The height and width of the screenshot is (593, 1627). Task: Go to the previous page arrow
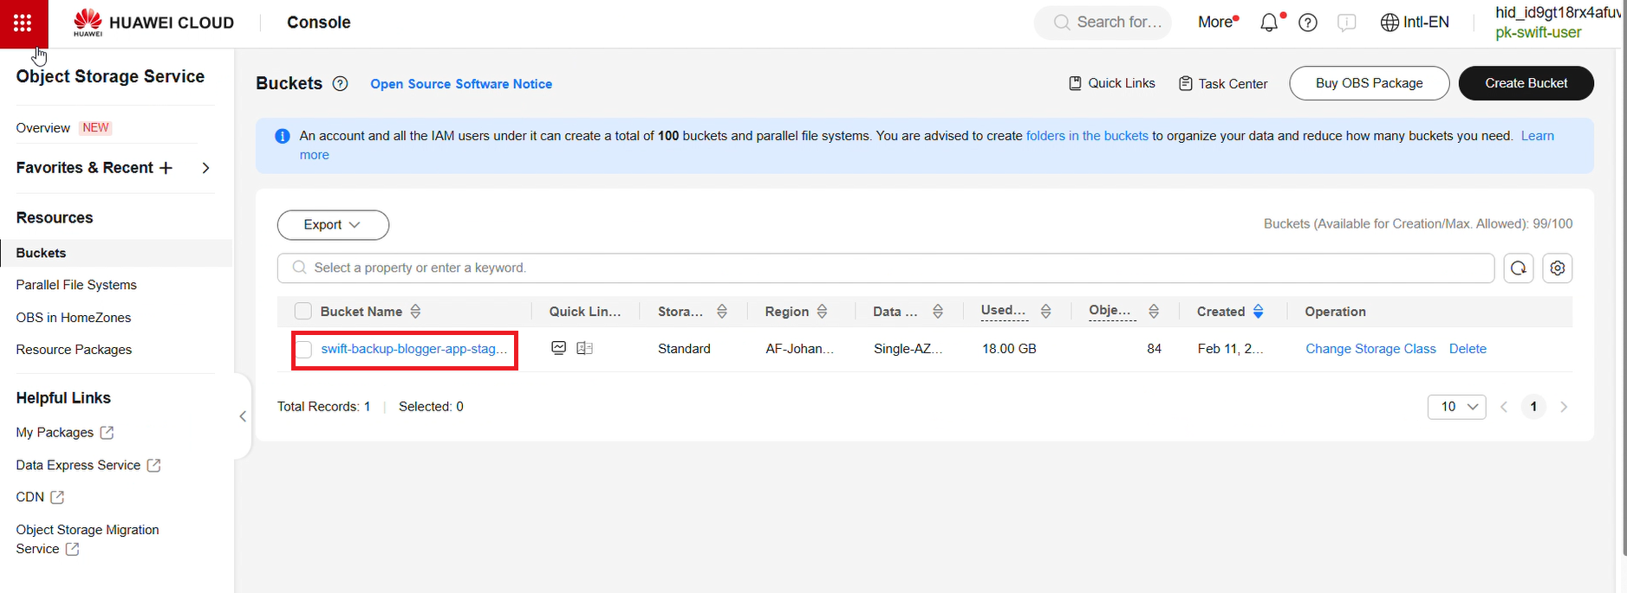pos(1504,407)
